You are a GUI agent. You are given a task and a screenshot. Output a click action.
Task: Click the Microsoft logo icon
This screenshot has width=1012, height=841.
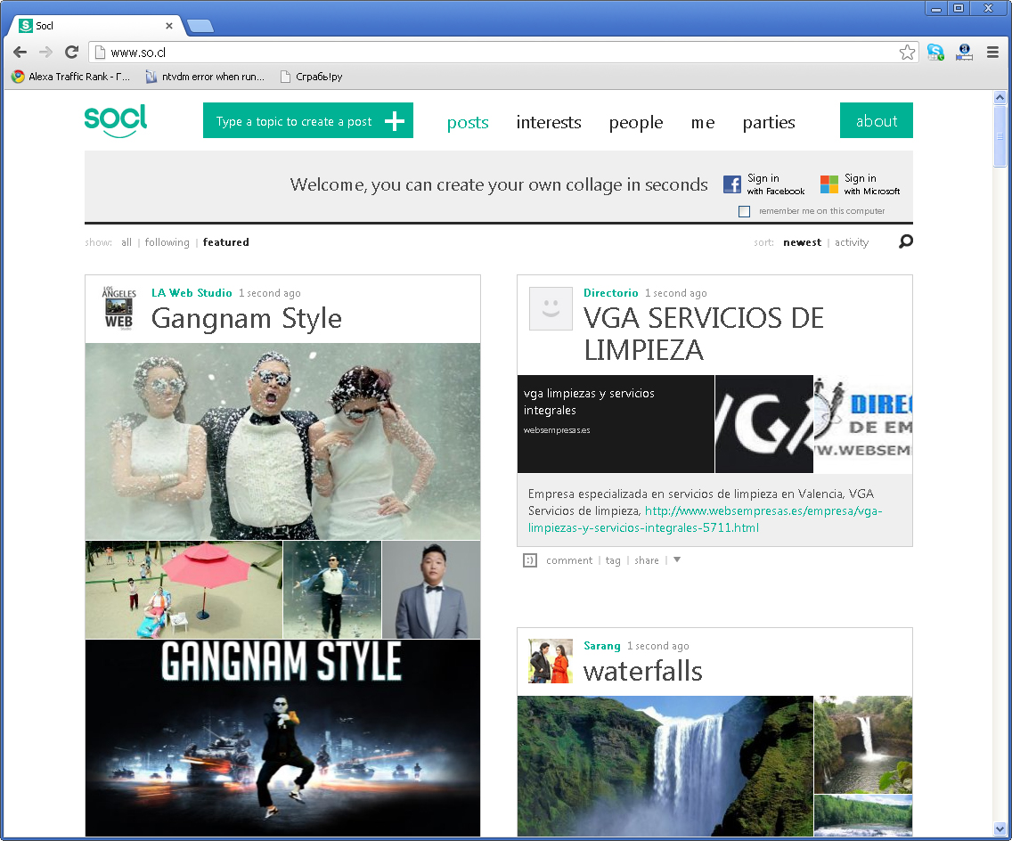(828, 184)
